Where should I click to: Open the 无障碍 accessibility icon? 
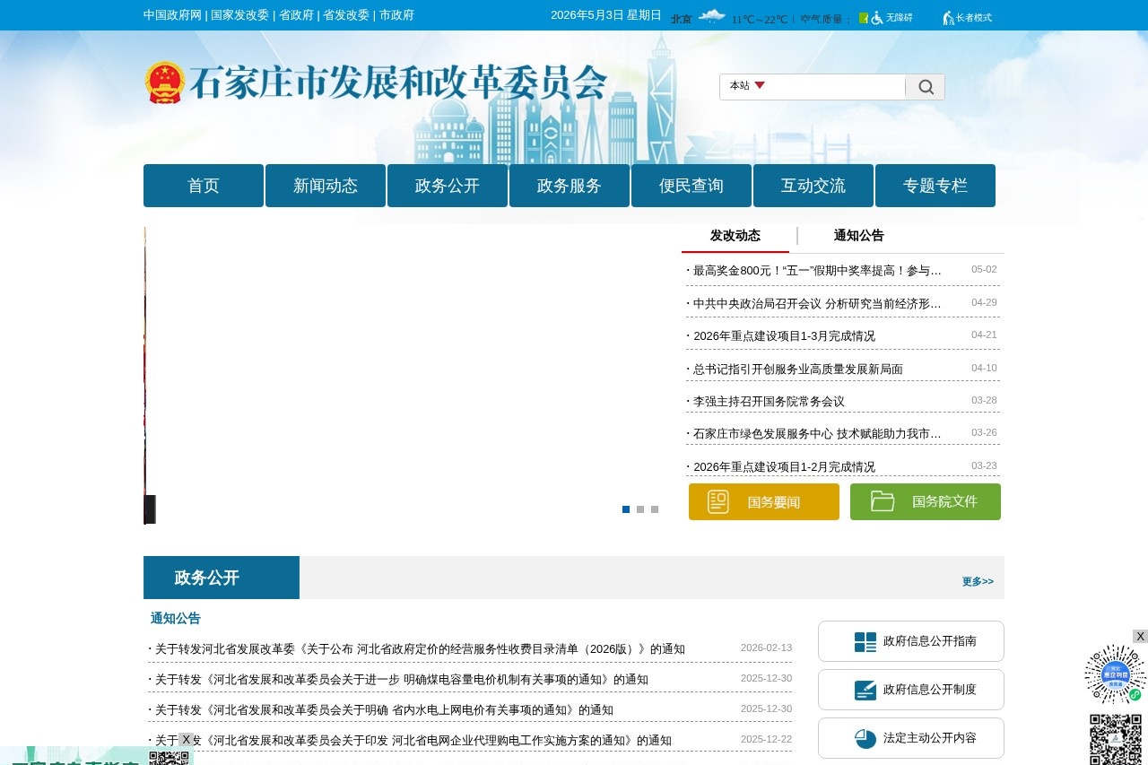[x=891, y=18]
